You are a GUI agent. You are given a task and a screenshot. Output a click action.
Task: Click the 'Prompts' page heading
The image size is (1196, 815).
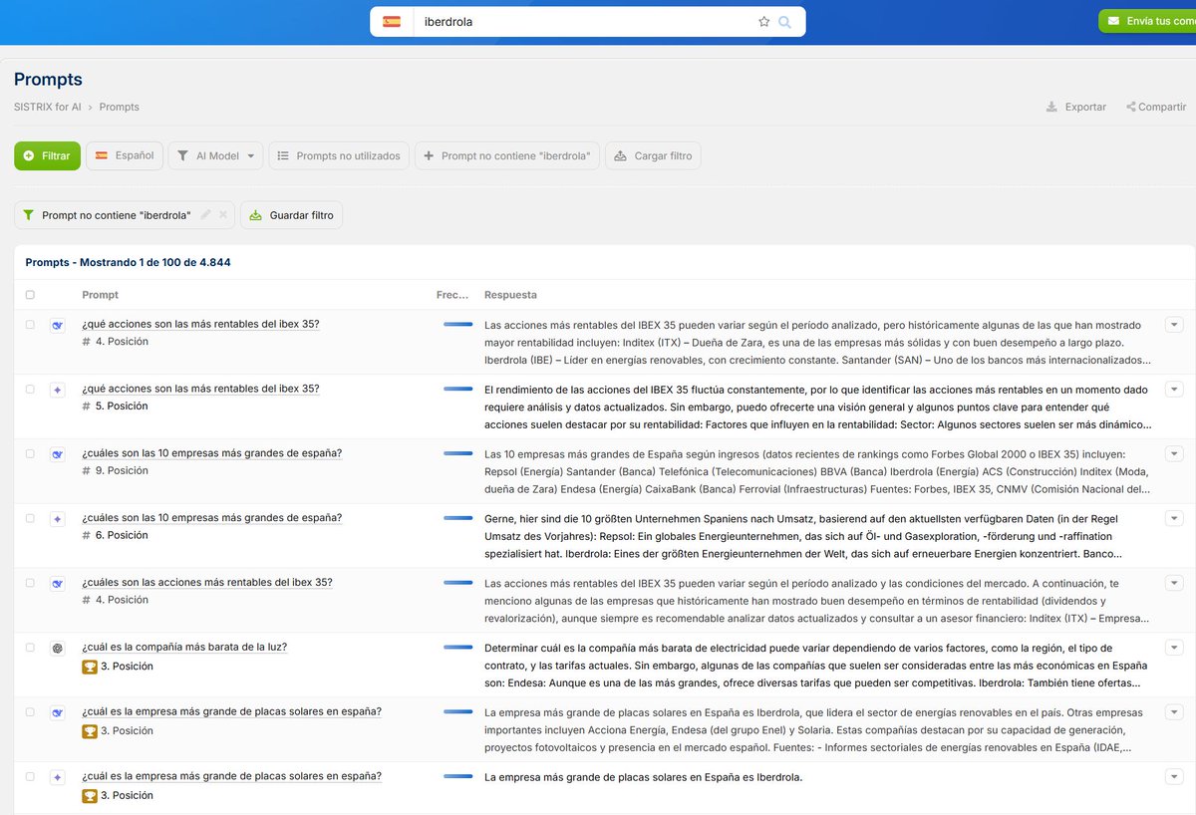(x=48, y=80)
